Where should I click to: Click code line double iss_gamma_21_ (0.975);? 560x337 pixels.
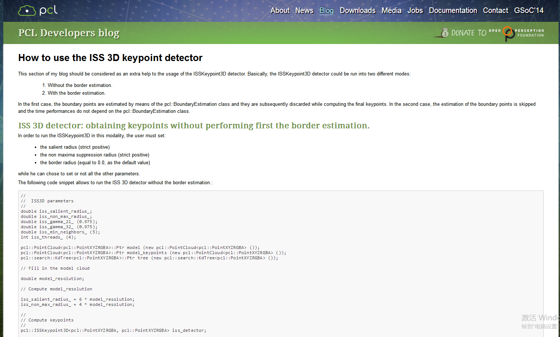(59, 222)
